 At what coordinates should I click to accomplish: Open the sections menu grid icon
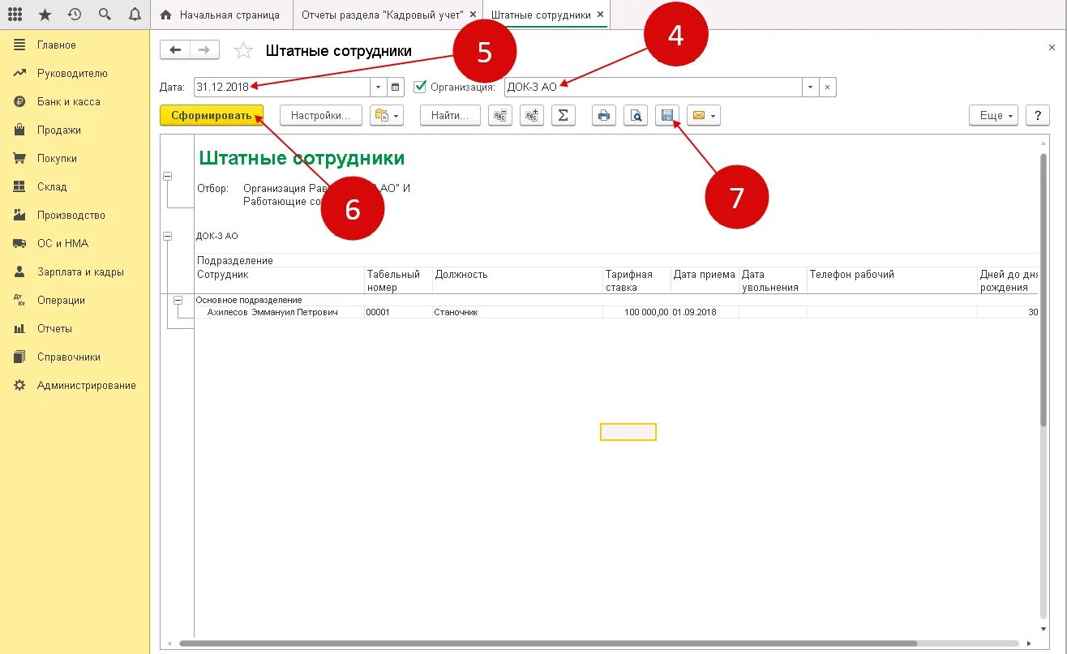(15, 15)
